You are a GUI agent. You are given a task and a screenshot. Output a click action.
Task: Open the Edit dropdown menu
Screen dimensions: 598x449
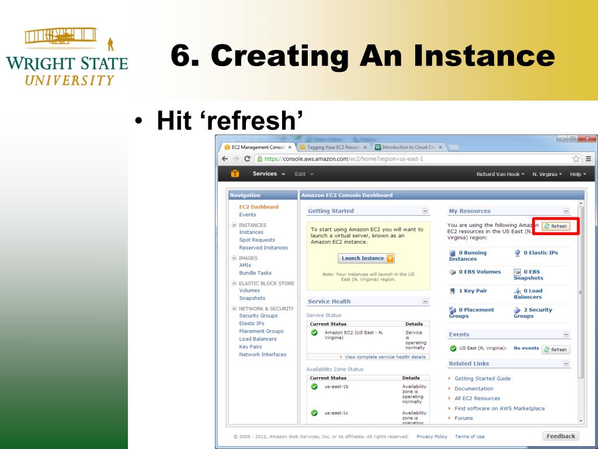pyautogui.click(x=304, y=174)
